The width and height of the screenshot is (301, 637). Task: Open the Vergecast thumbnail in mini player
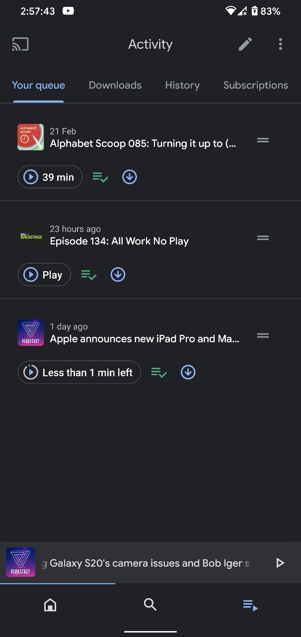tap(20, 563)
